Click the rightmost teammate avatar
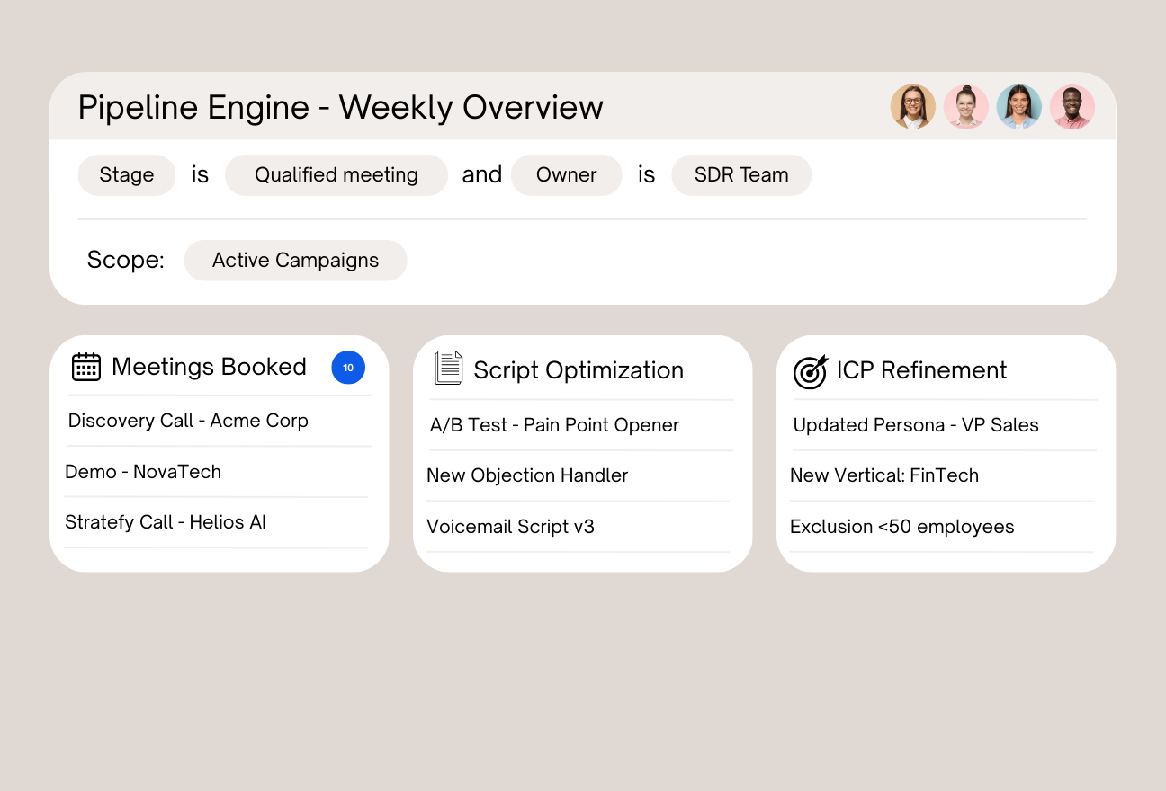1166x791 pixels. click(x=1072, y=106)
